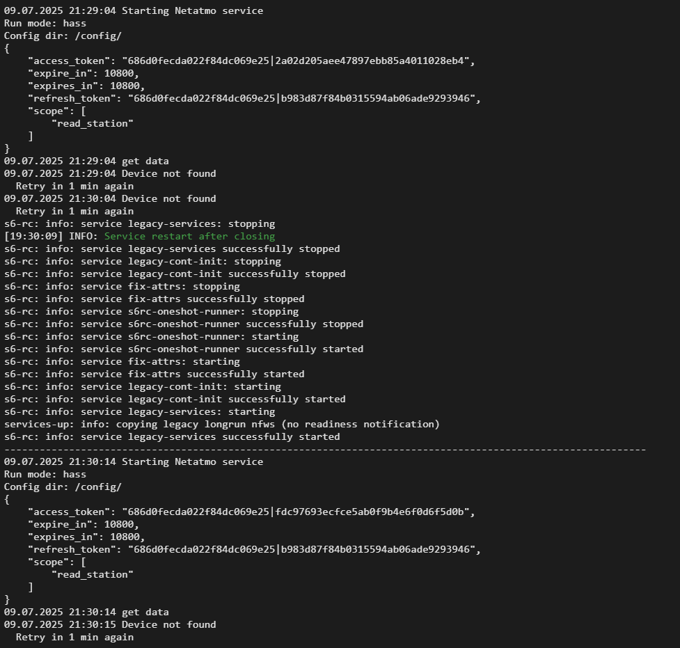This screenshot has width=680, height=648.
Task: Click the 21:30:14 Starting Netatmo service line
Action: click(134, 461)
